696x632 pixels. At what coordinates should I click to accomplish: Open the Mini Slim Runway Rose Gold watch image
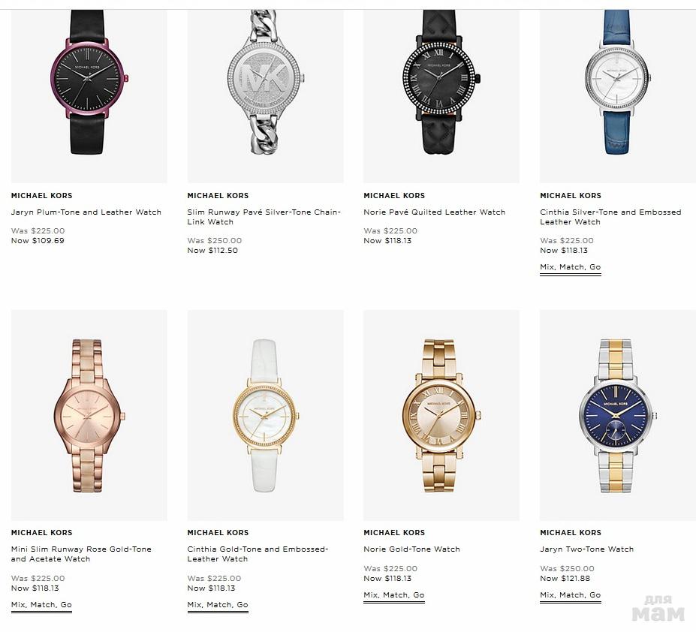89,415
